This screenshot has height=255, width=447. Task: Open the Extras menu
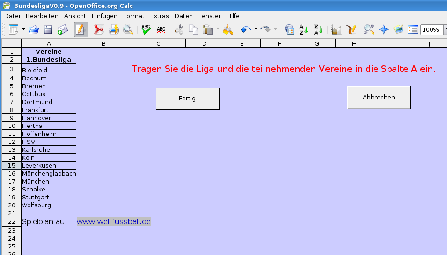click(x=159, y=16)
